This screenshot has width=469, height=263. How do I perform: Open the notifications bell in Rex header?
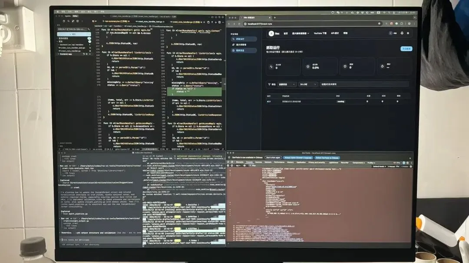click(402, 33)
